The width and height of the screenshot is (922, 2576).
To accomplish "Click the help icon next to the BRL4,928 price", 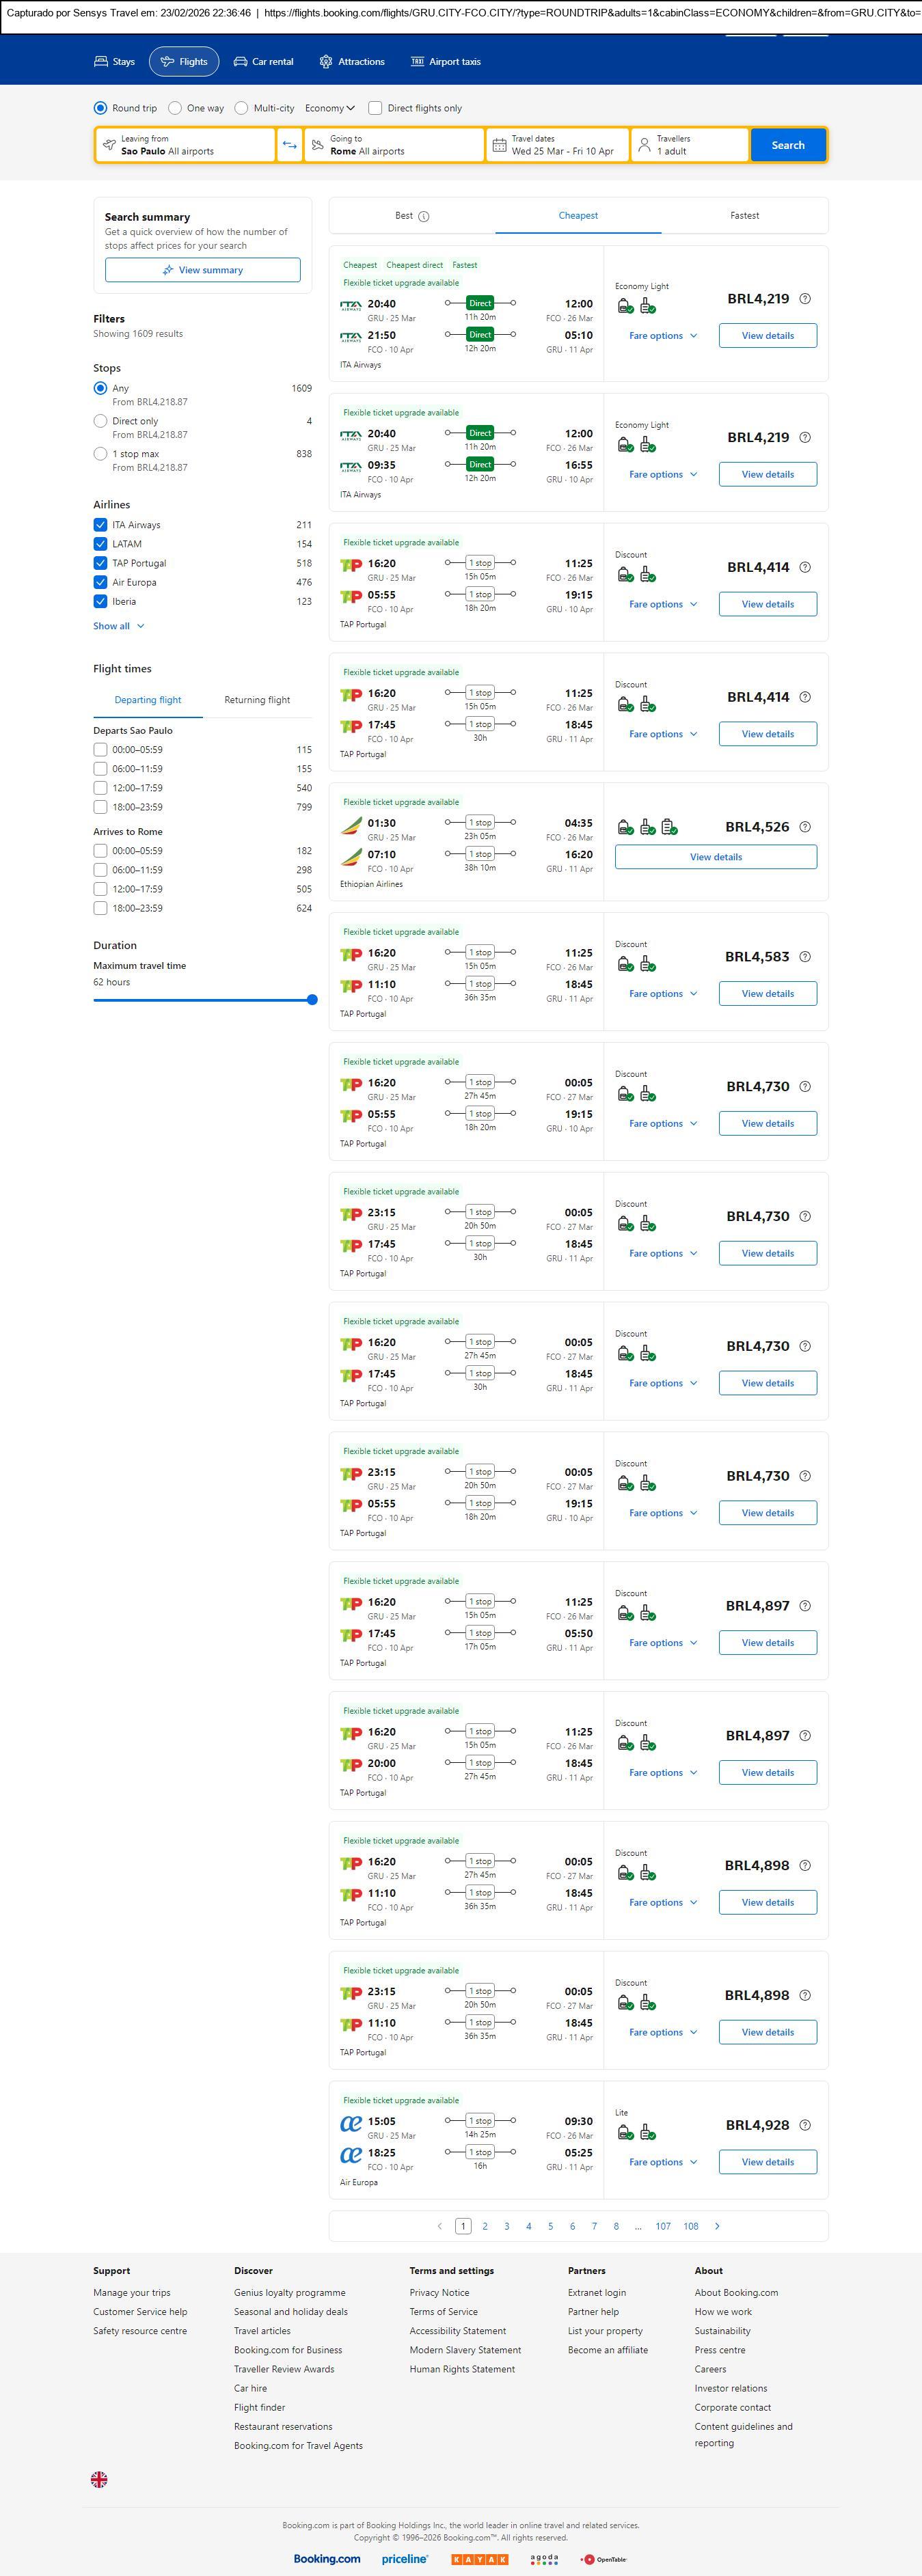I will pos(805,2125).
